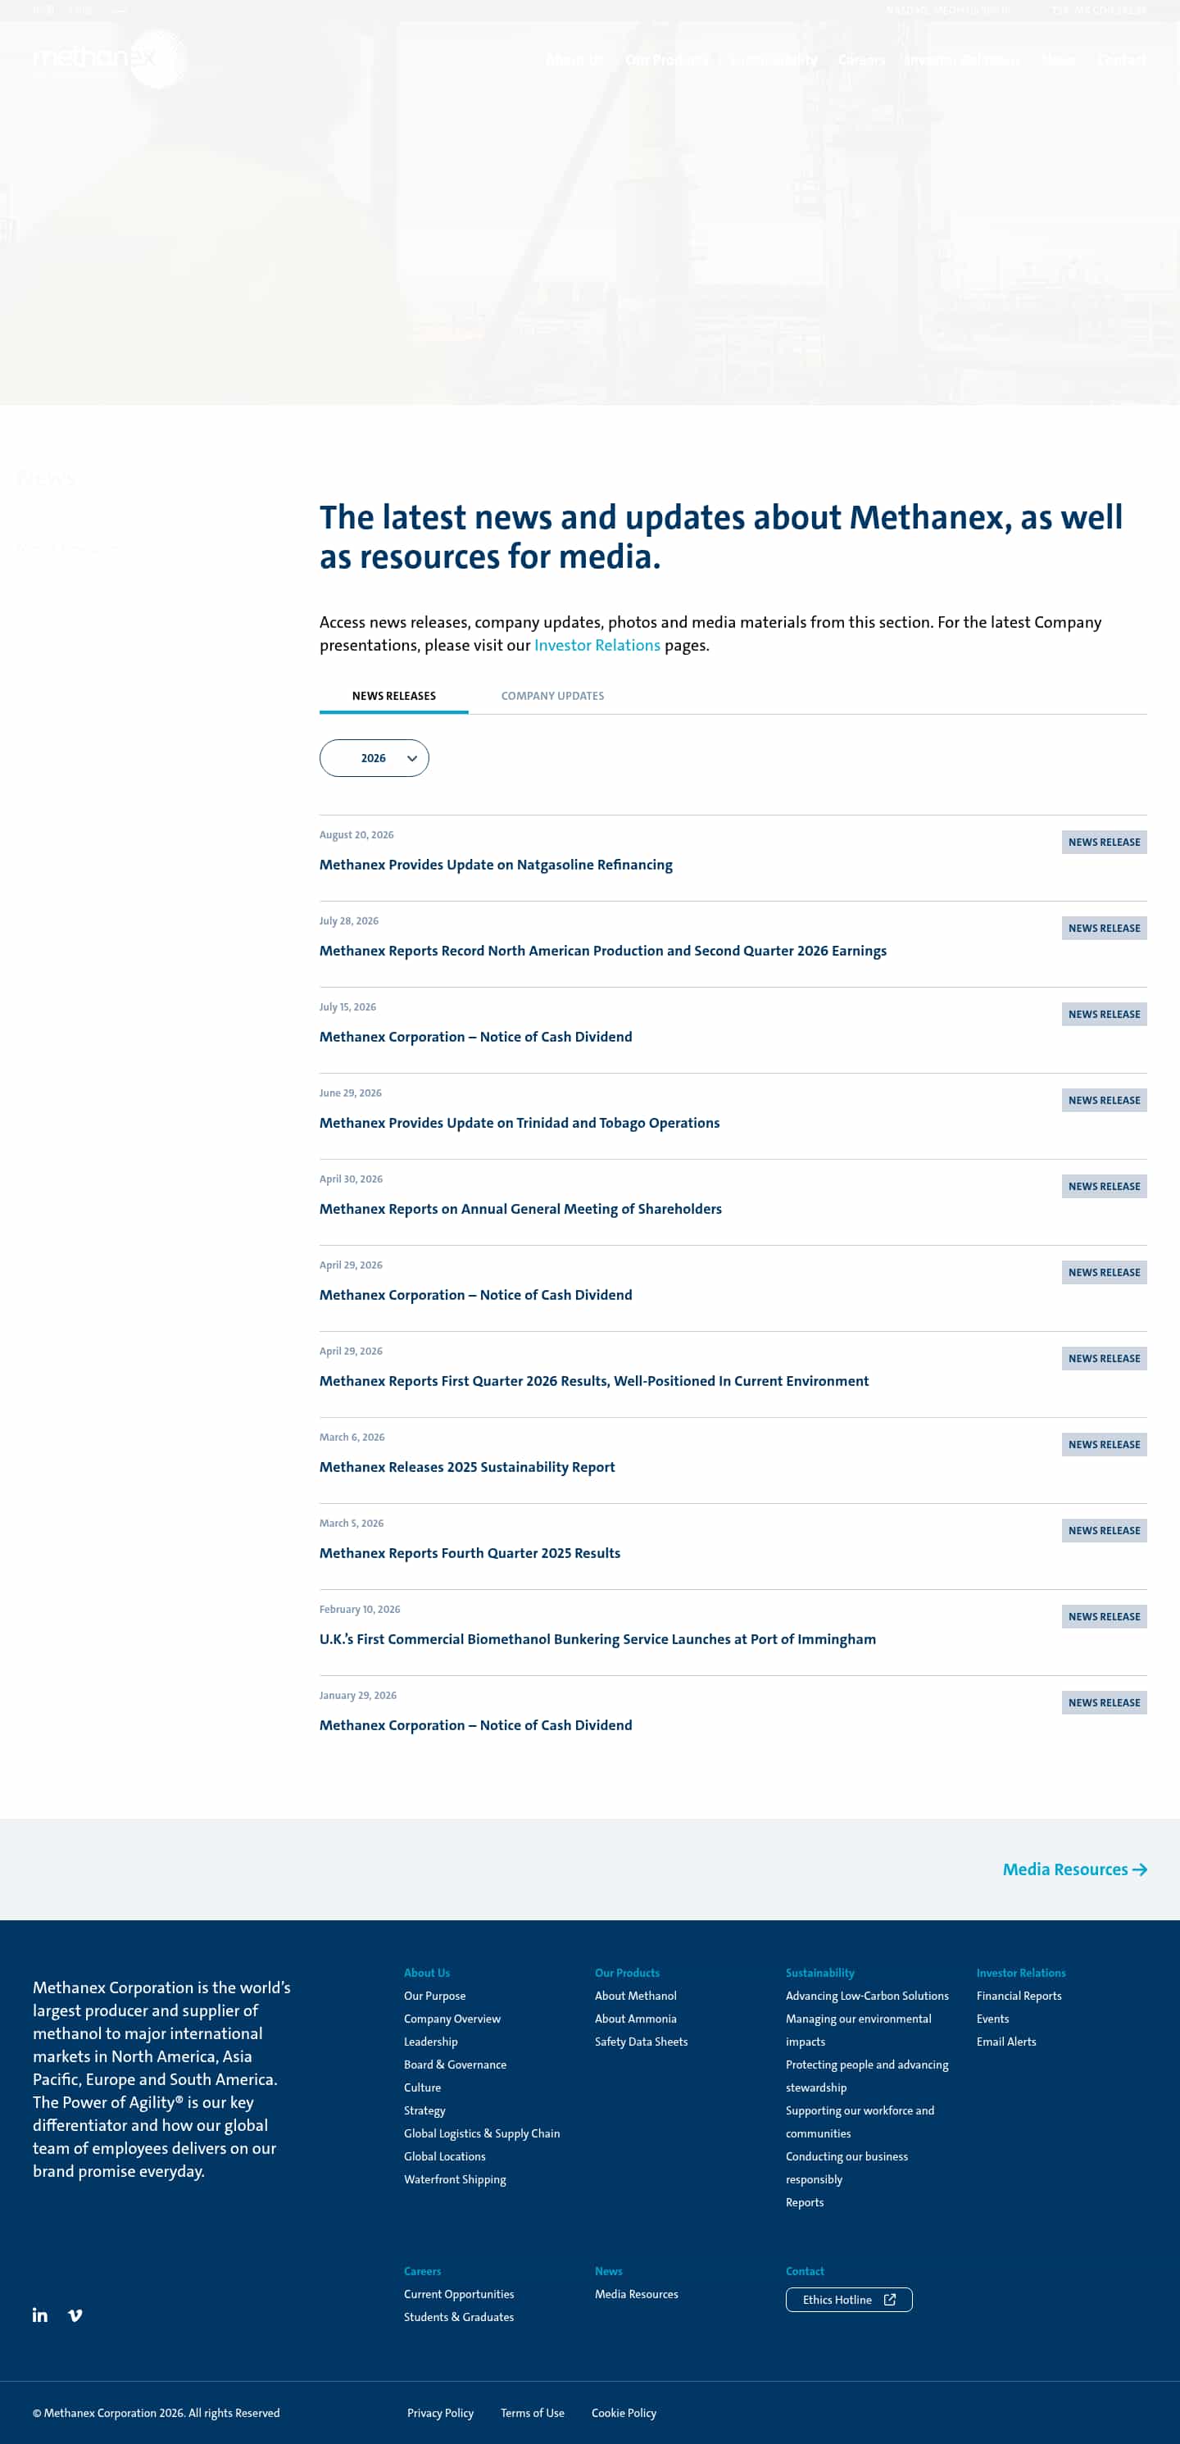
Task: Click the Sustainability footer heading
Action: [819, 1973]
